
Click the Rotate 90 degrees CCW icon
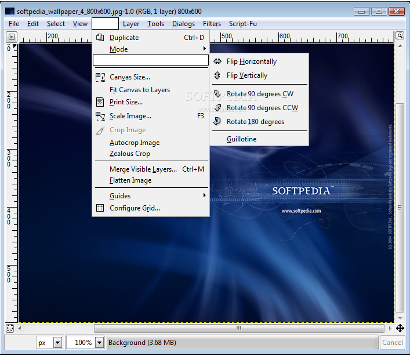(217, 108)
